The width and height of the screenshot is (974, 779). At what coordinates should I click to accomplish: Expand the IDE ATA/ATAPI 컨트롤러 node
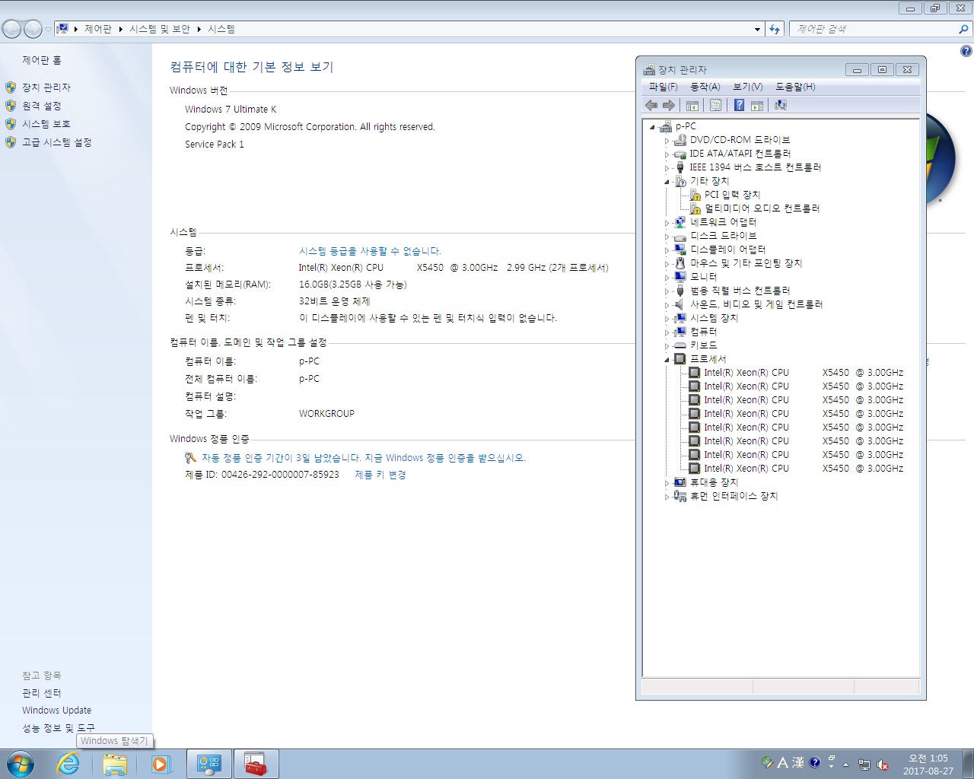tap(667, 154)
